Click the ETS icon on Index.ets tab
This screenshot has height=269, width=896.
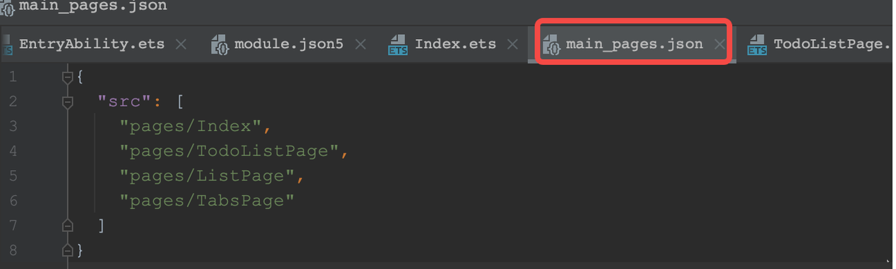pos(398,45)
